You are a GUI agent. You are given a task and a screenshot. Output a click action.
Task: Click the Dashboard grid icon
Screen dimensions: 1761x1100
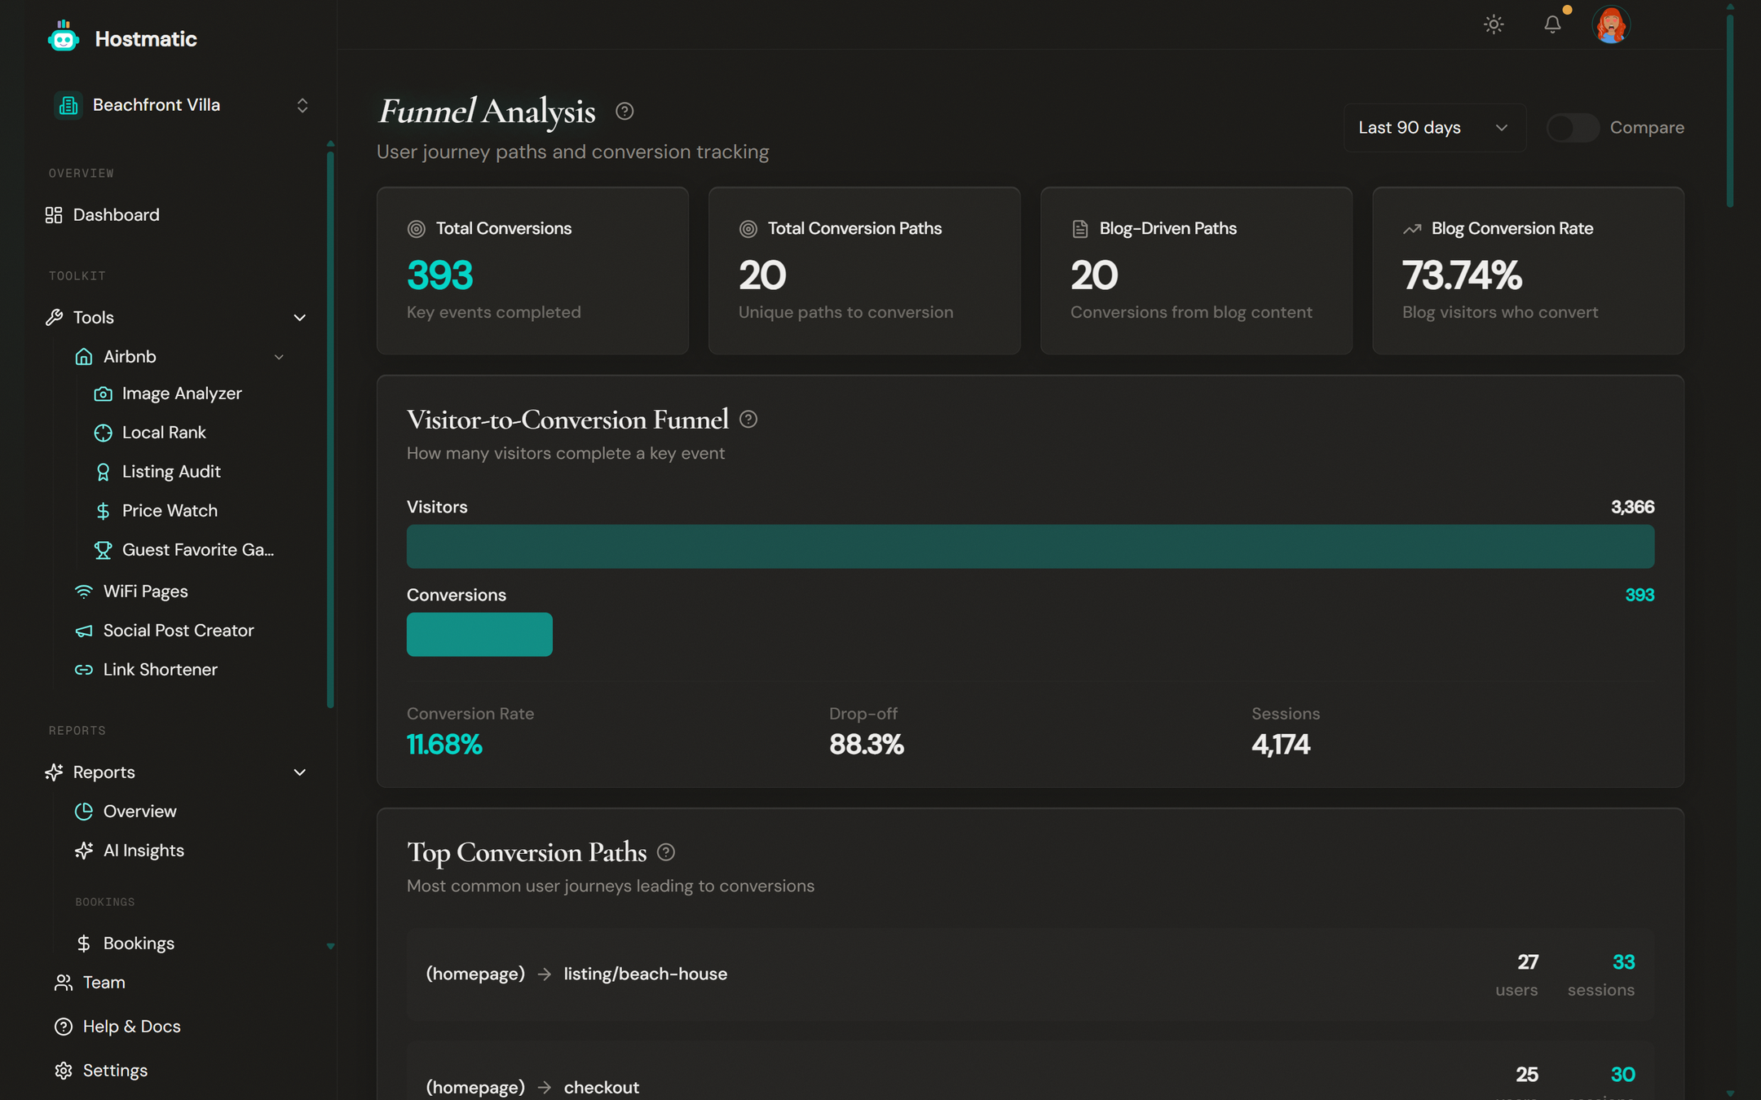coord(54,215)
